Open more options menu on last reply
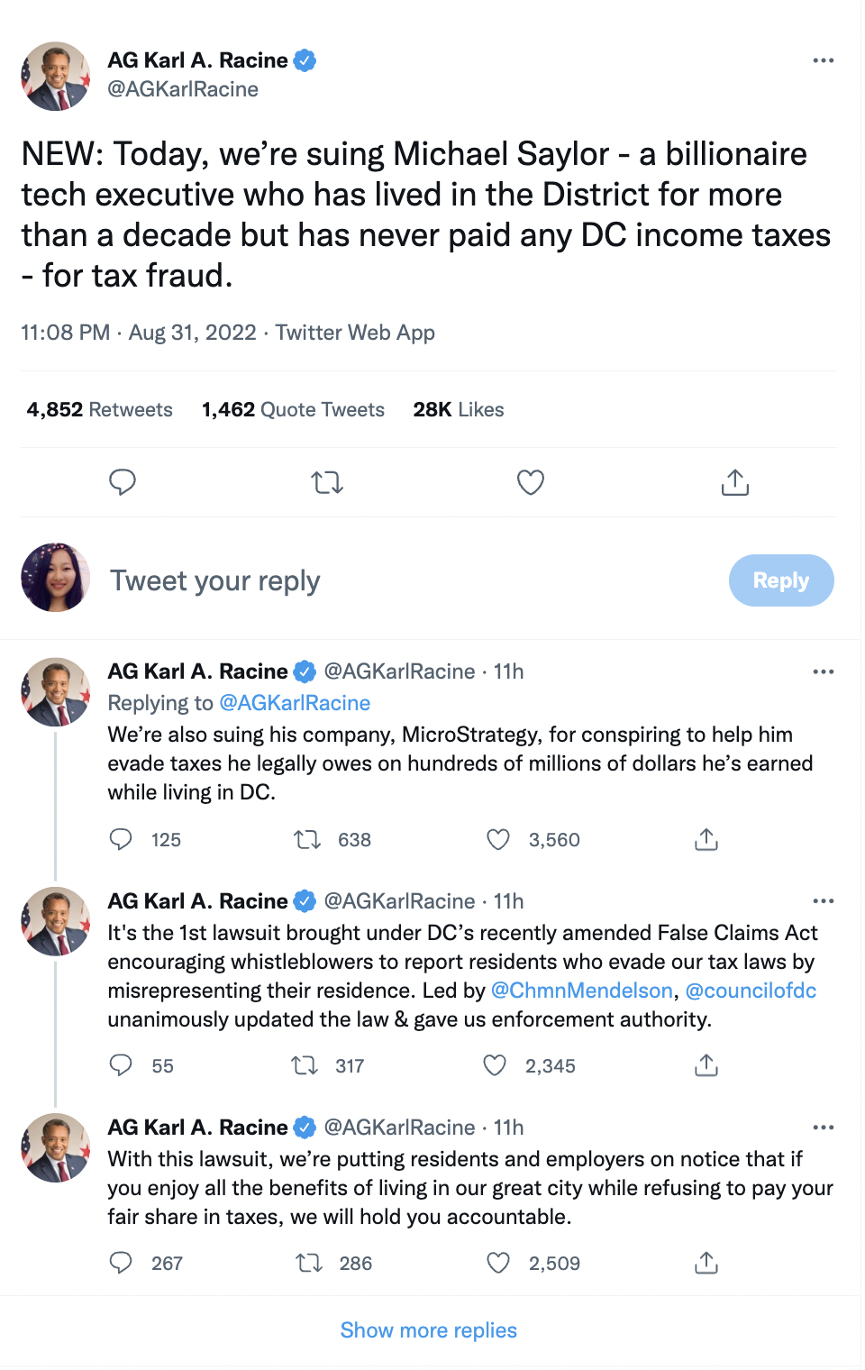The image size is (865, 1370). point(824,1128)
